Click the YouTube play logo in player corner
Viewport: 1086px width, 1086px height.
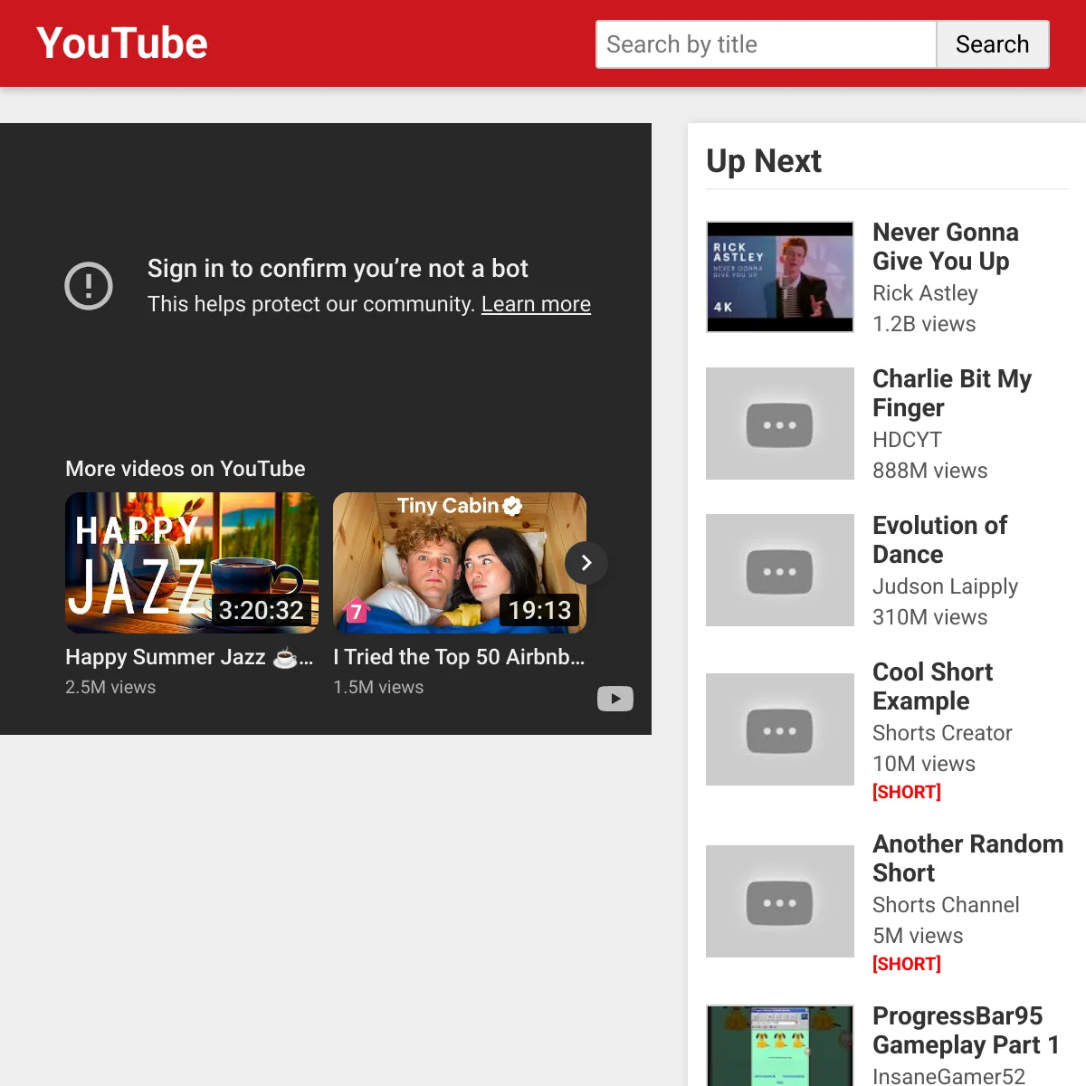tap(615, 699)
